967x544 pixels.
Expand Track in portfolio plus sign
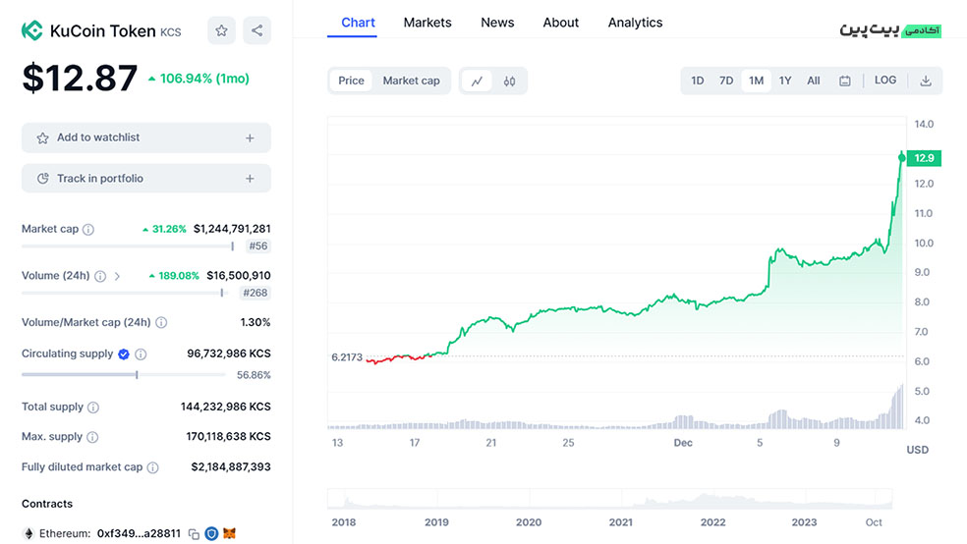click(250, 179)
